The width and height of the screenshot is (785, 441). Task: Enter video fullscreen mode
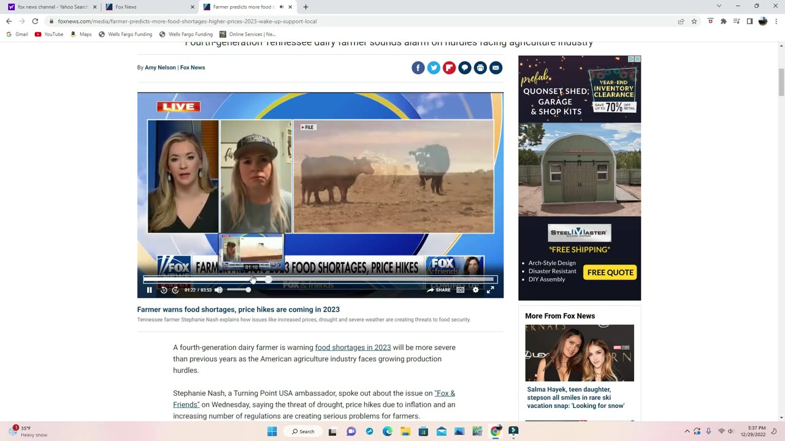490,290
